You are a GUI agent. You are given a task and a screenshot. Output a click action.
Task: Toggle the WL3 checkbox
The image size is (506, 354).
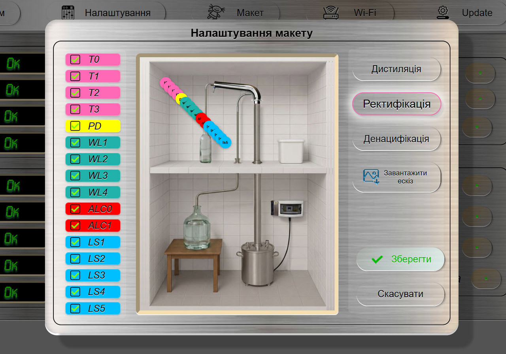pyautogui.click(x=75, y=176)
